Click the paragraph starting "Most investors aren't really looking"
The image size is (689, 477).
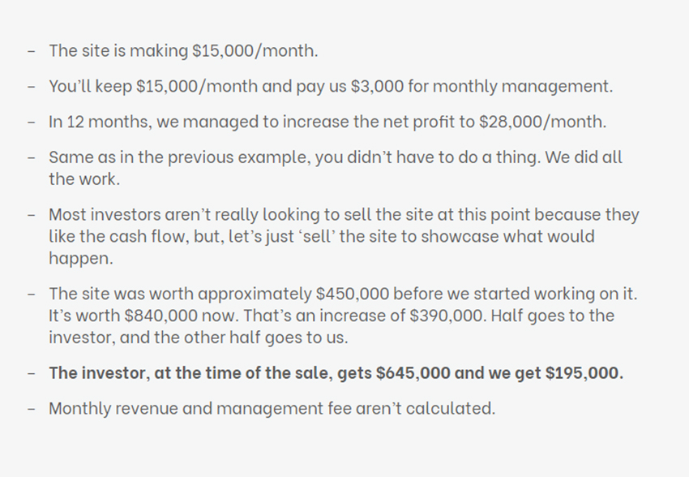pyautogui.click(x=344, y=236)
